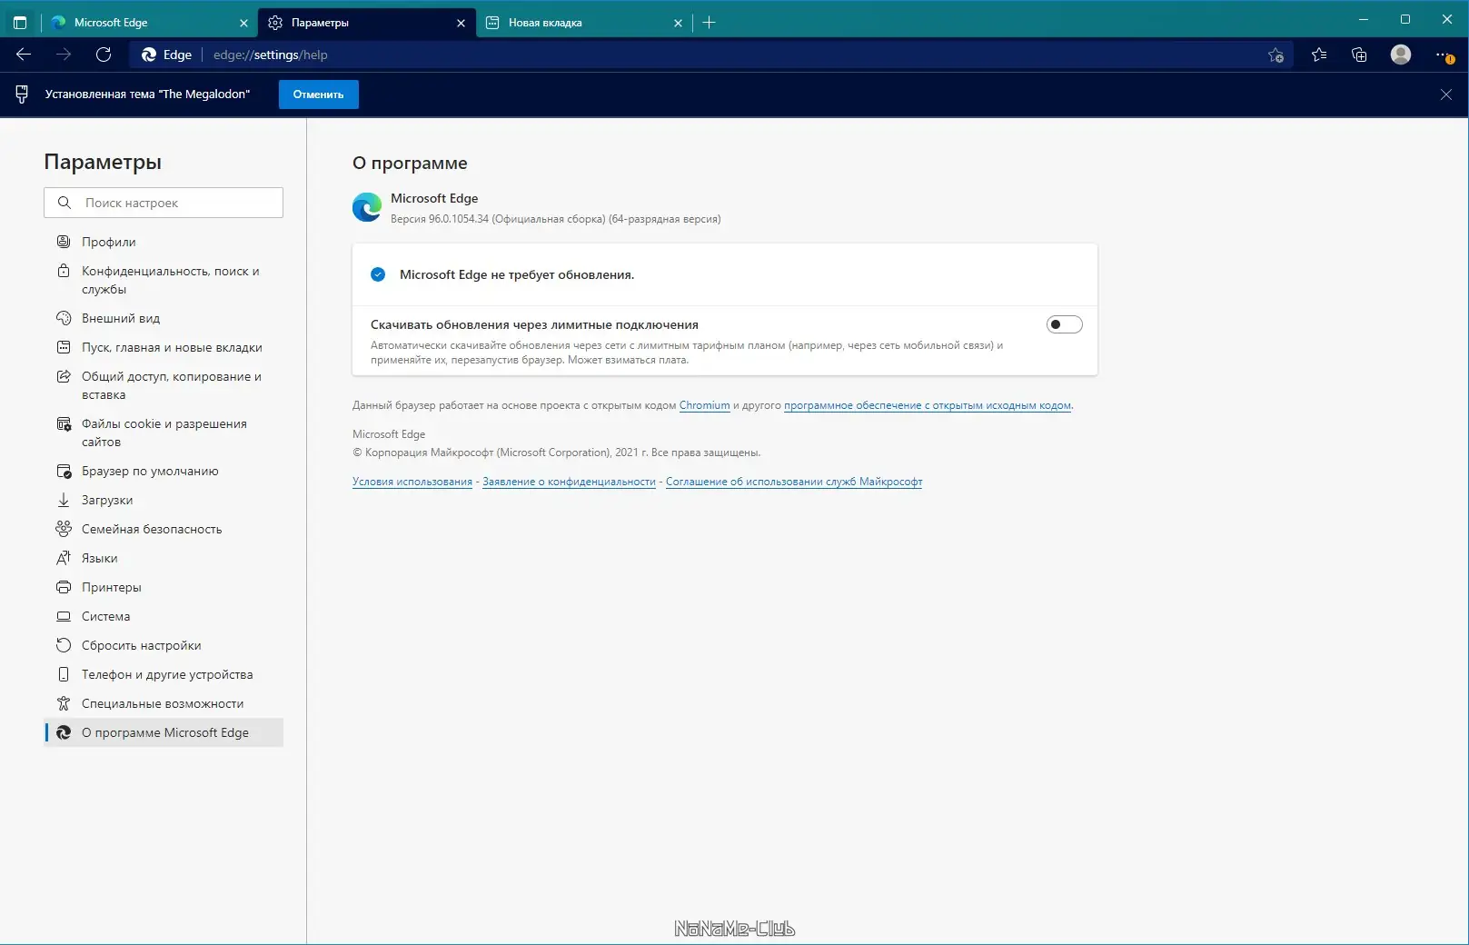Open Языки settings section
This screenshot has height=945, width=1469.
[164, 558]
